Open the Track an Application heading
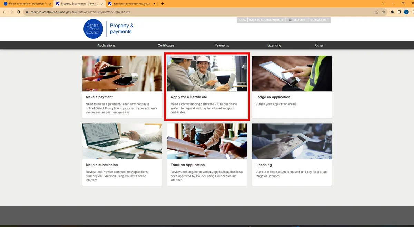Screen dimensions: 414x227 click(188, 165)
